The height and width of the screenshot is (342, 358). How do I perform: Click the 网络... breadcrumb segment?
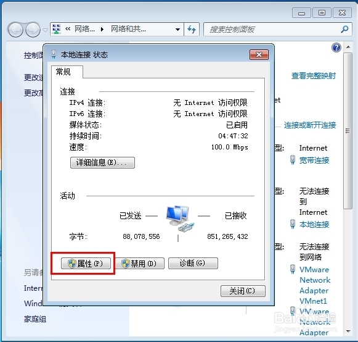tap(84, 29)
